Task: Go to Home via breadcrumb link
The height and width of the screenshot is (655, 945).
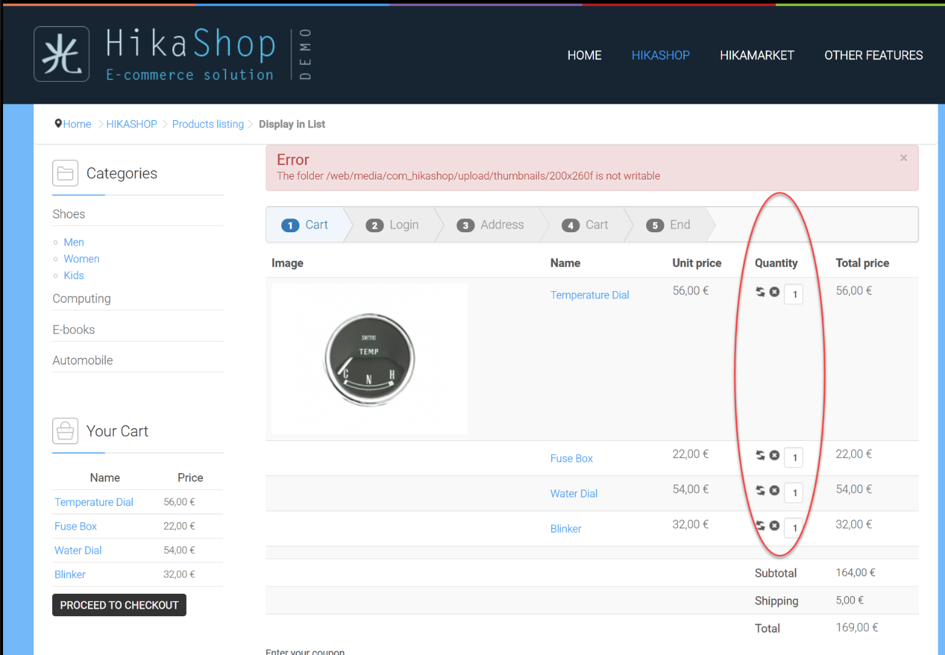Action: coord(77,124)
